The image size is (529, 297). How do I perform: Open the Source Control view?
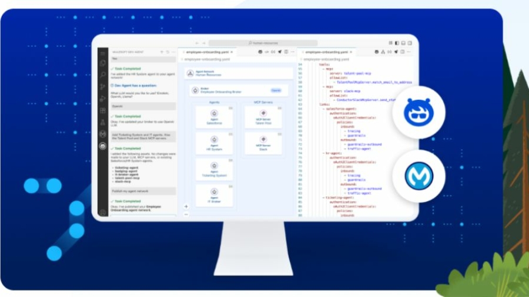click(x=103, y=87)
